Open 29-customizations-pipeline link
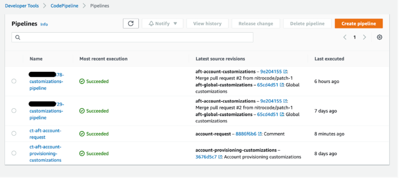The width and height of the screenshot is (399, 178). [47, 111]
